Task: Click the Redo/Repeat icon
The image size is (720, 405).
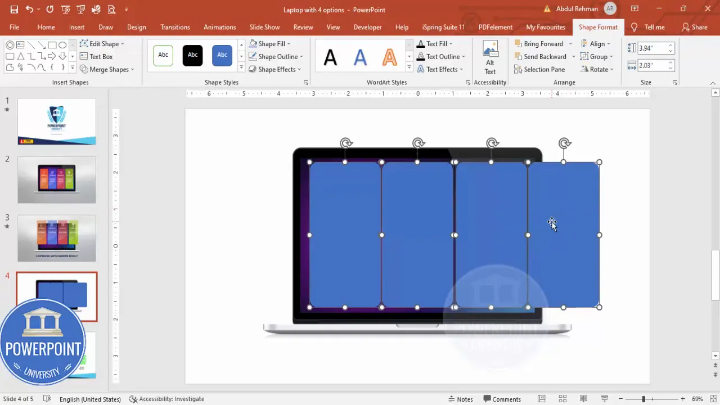Action: (x=49, y=10)
